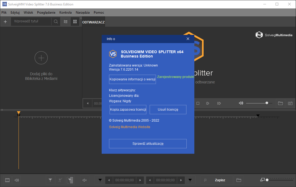Toggle the video track filmstrip icon
296x187 pixels.
pyautogui.click(x=7, y=180)
